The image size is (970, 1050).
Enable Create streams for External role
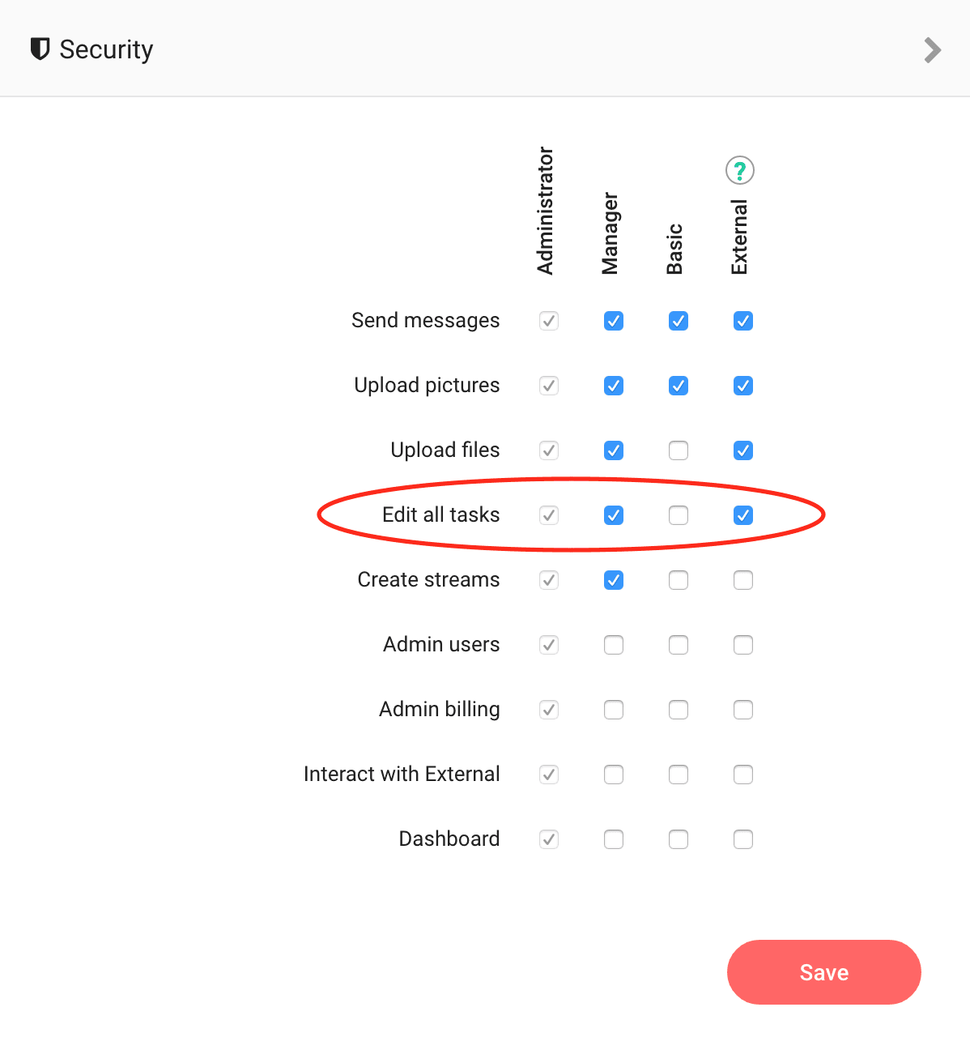pyautogui.click(x=743, y=580)
